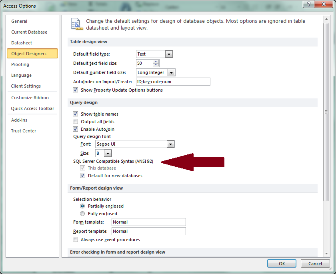The height and width of the screenshot is (274, 336).
Task: Open the Default field type dropdown
Action: [x=169, y=54]
